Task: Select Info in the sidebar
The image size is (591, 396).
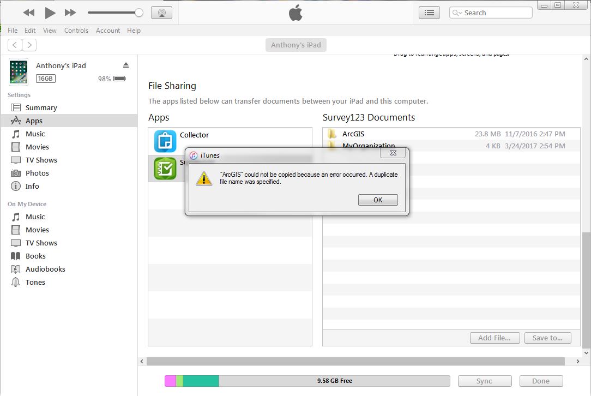Action: pos(69,187)
